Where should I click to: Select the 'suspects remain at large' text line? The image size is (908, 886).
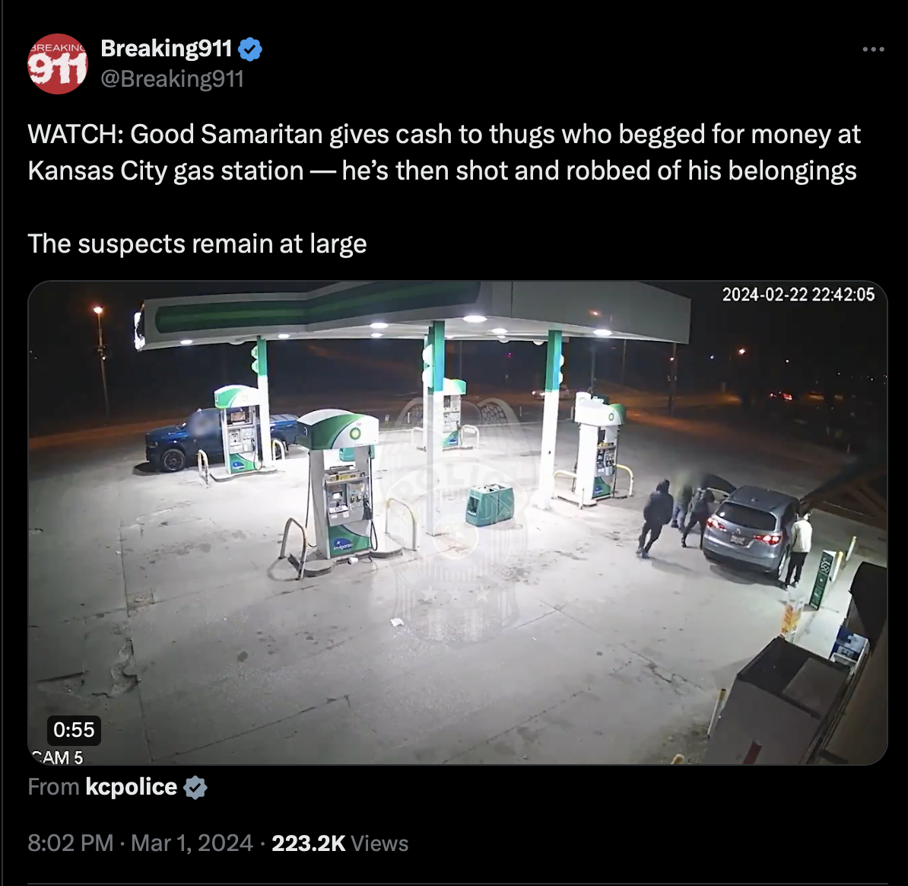(197, 244)
